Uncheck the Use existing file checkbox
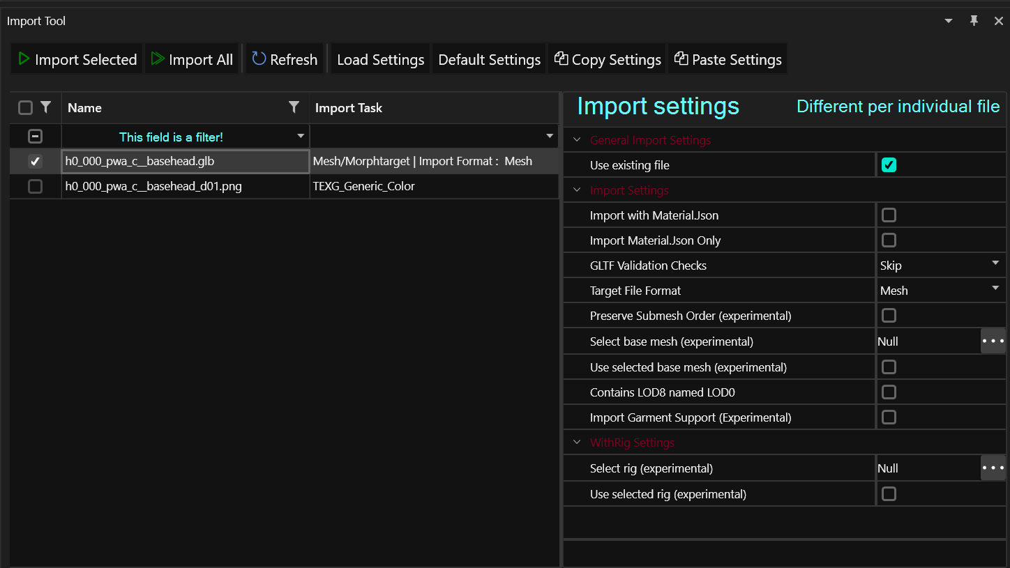 (889, 165)
